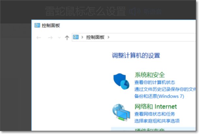Select 控制面板 in the address bar breadcrumb
Viewport: 199px width, 134px height.
point(95,37)
